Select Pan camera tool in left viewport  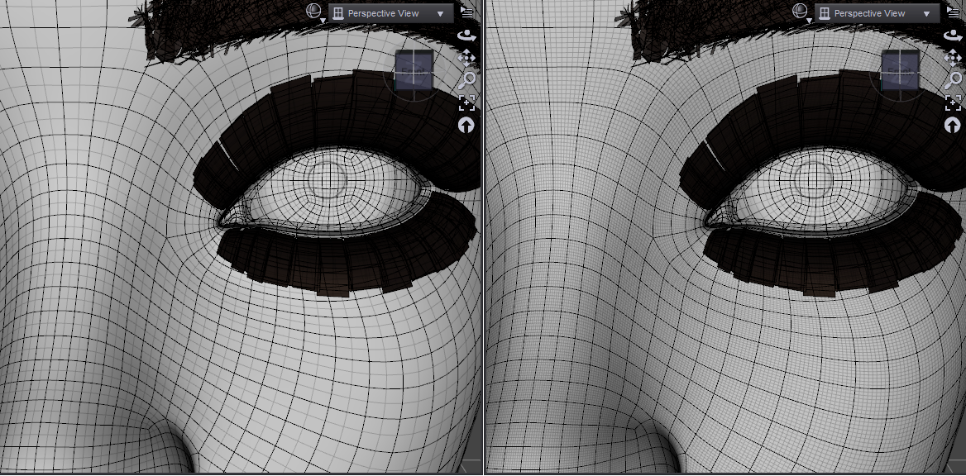pyautogui.click(x=466, y=59)
